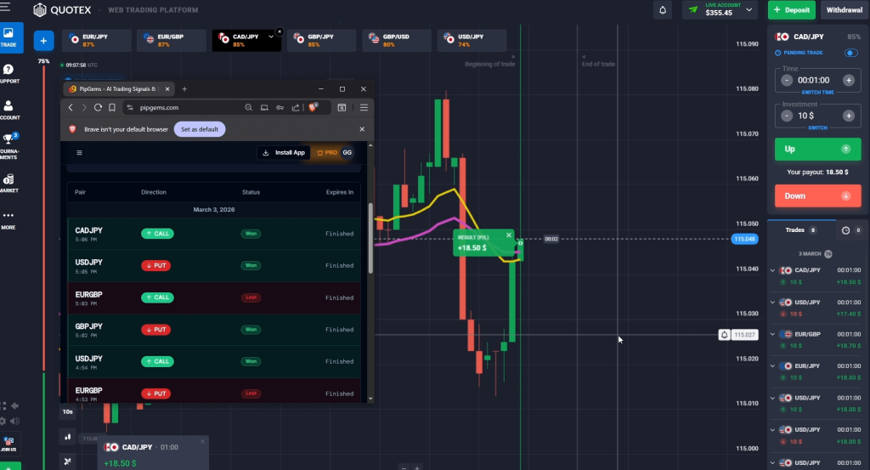Dismiss the Brave default browser banner
Viewport: 870px width, 470px height.
[x=362, y=129]
